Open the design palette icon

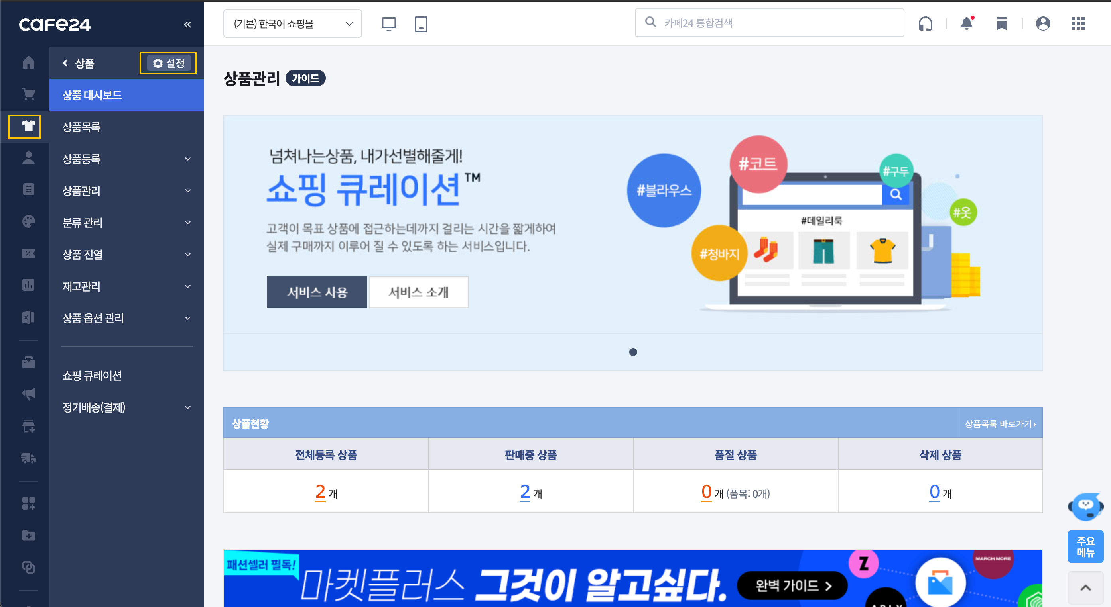pyautogui.click(x=28, y=221)
